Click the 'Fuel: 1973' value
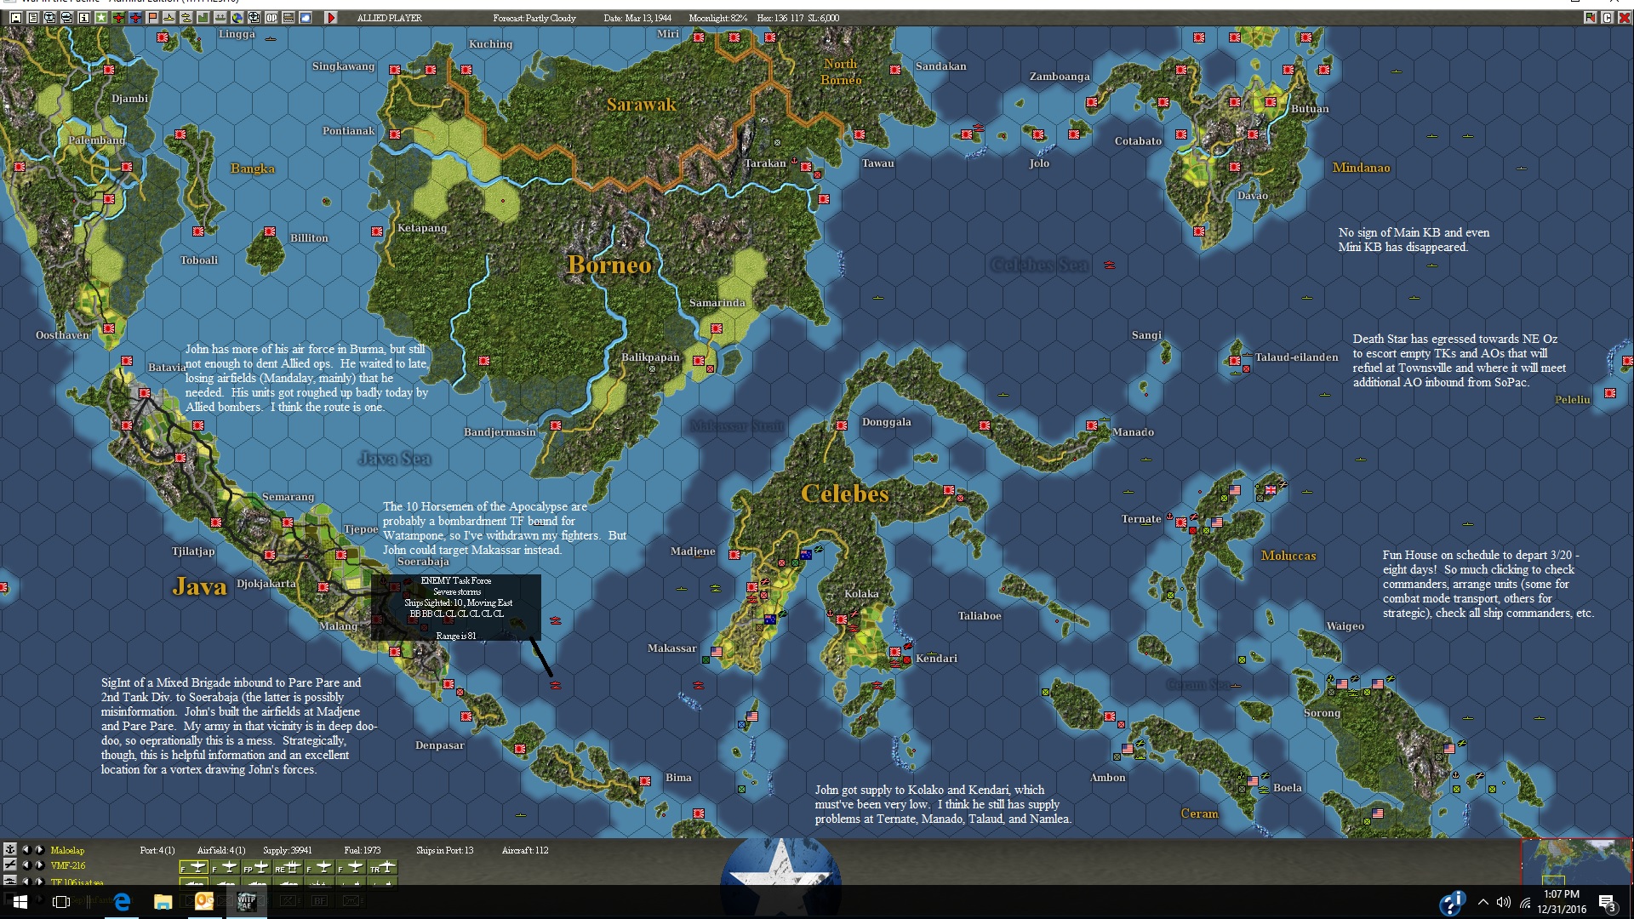The image size is (1634, 919). tap(362, 850)
